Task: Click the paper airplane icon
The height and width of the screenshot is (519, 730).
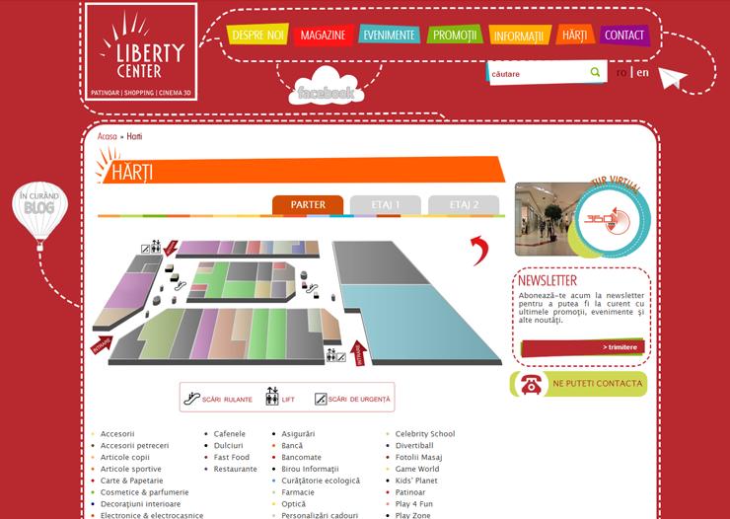Action: 672,78
